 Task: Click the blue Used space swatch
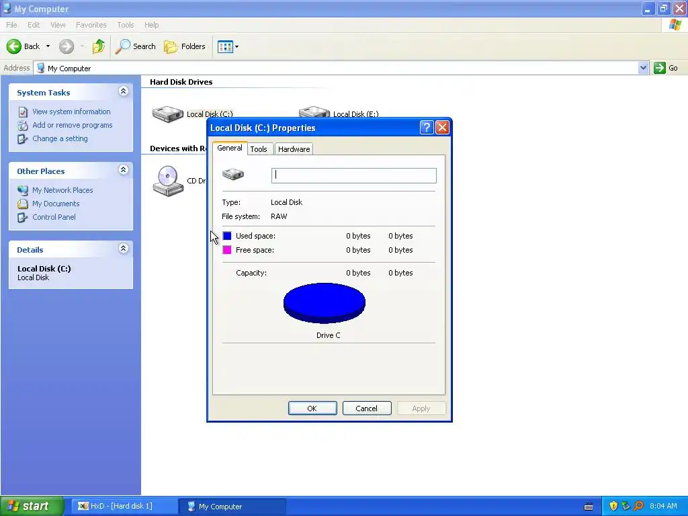227,236
